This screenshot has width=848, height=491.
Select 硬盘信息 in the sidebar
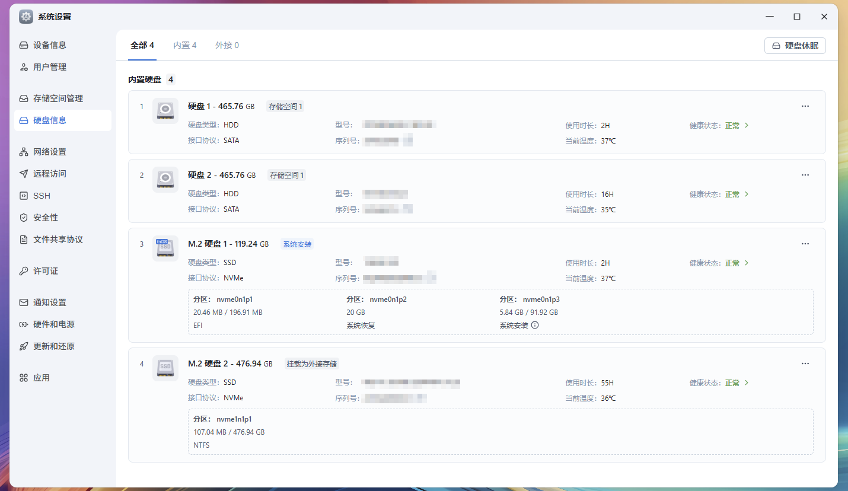point(63,120)
